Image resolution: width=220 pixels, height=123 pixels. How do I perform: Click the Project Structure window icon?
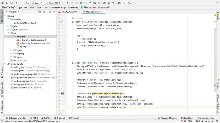[125, 3]
